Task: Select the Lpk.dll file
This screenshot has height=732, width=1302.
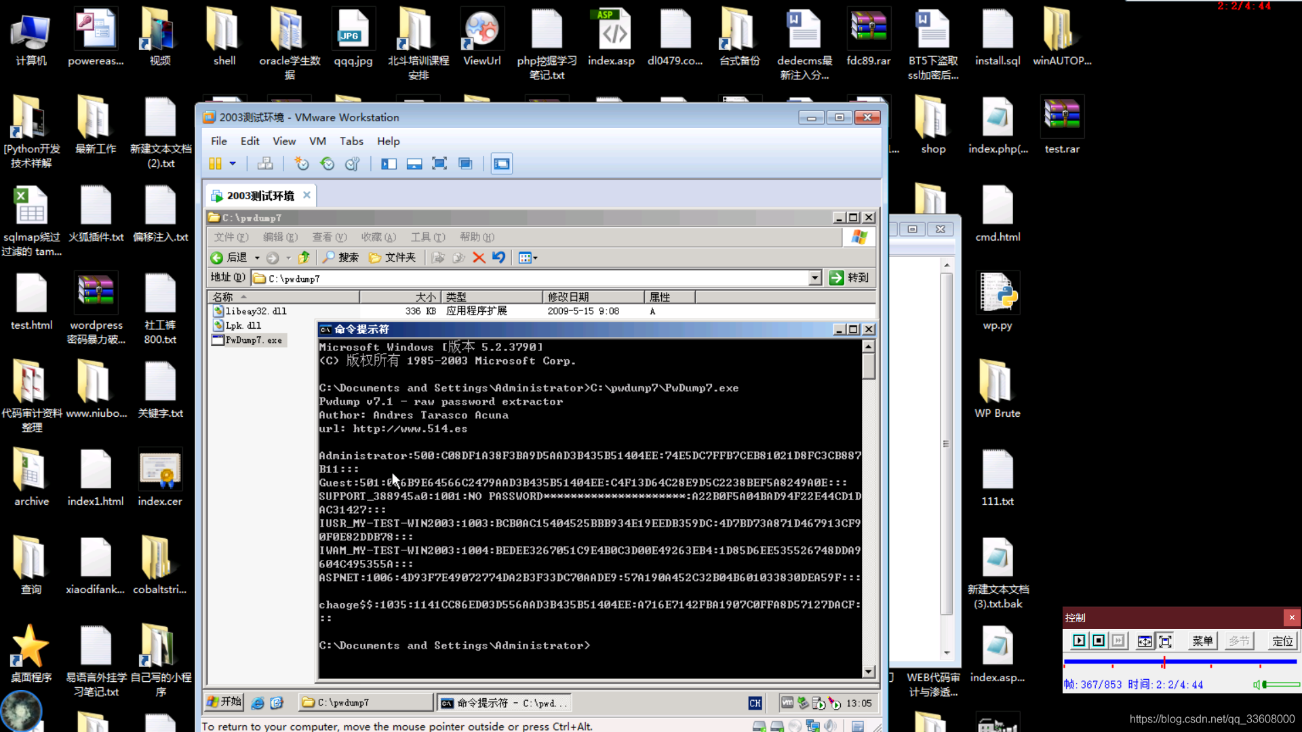Action: click(237, 325)
